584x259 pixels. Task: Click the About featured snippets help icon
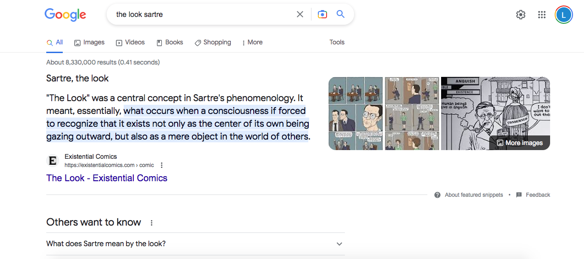click(x=437, y=195)
